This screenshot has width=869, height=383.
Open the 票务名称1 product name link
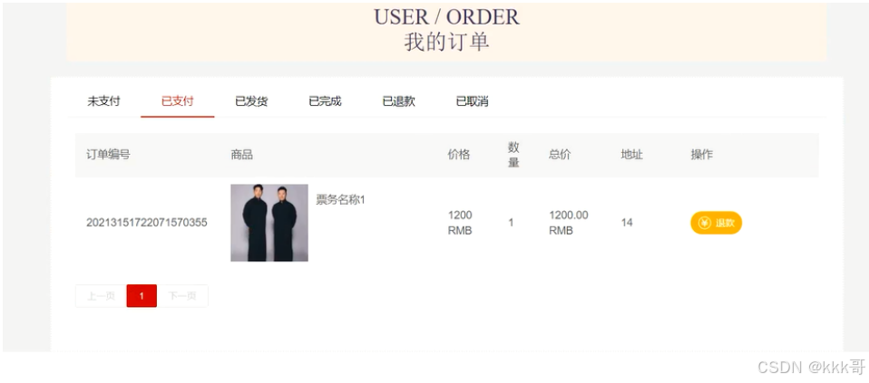click(x=340, y=200)
